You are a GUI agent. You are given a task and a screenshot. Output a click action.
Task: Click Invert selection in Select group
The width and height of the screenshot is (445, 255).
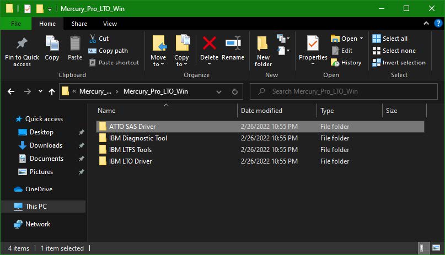[x=399, y=63]
